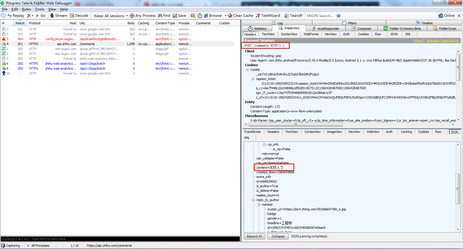463x249 pixels.
Task: Switch to the Statistics tab
Action: [x=257, y=29]
